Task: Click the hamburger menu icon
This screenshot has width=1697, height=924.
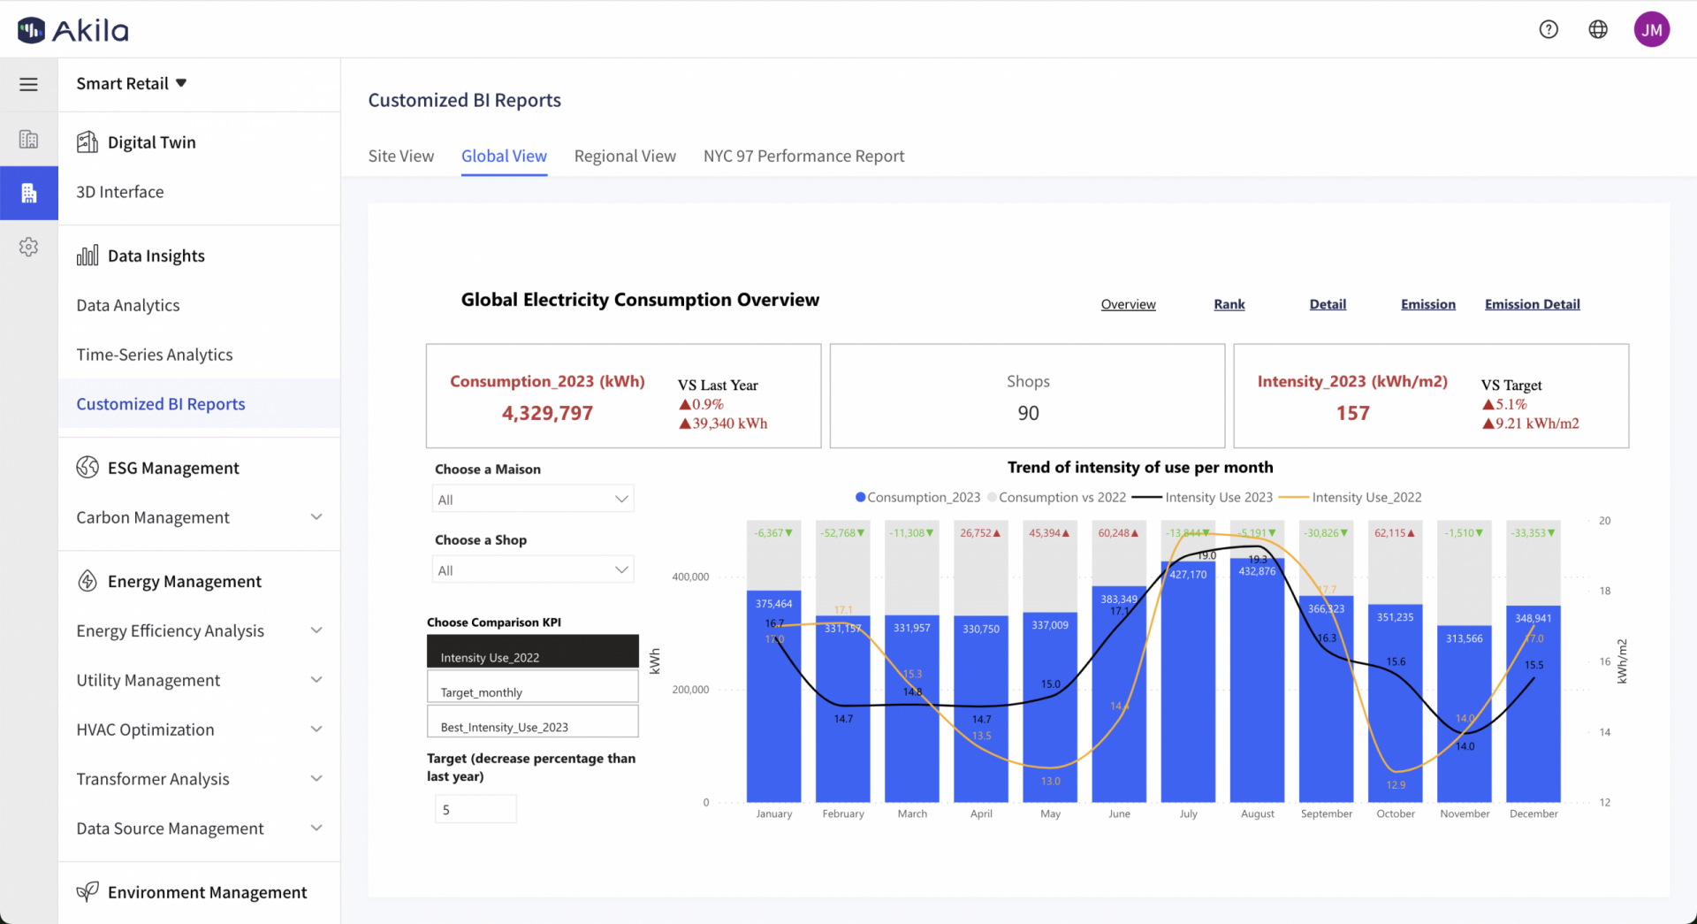Action: (x=28, y=84)
